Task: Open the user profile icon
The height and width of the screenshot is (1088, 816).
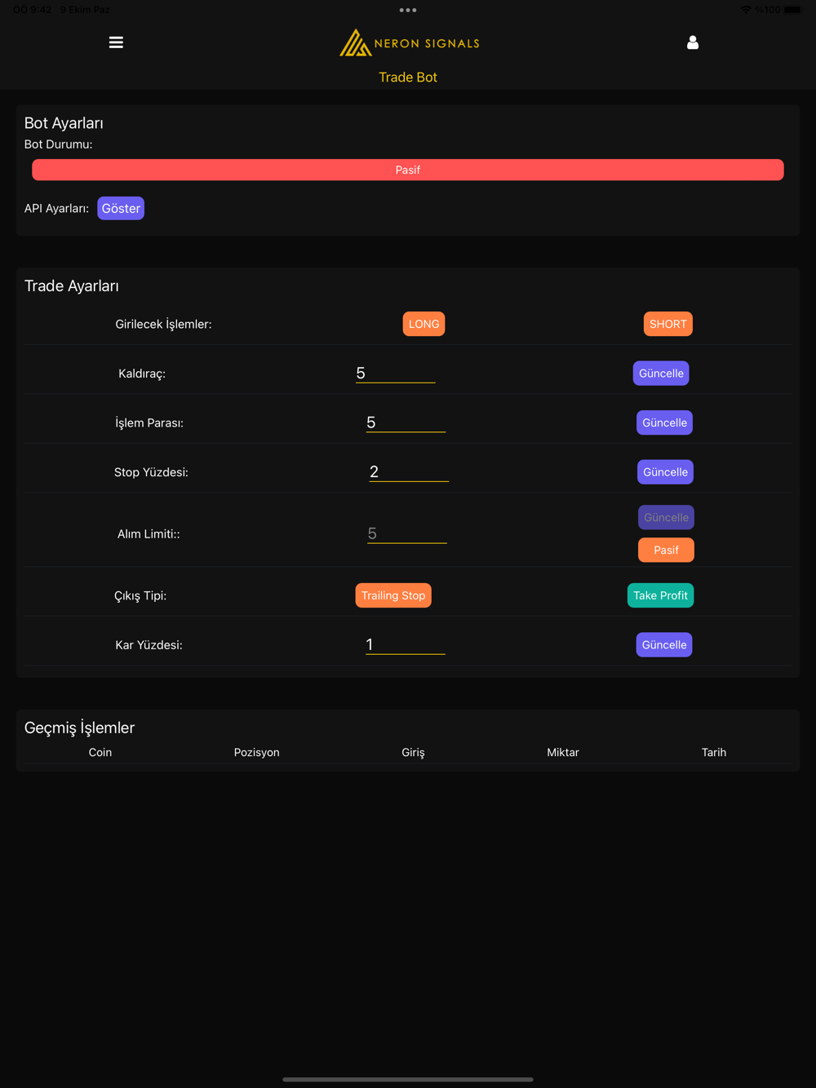Action: click(693, 42)
